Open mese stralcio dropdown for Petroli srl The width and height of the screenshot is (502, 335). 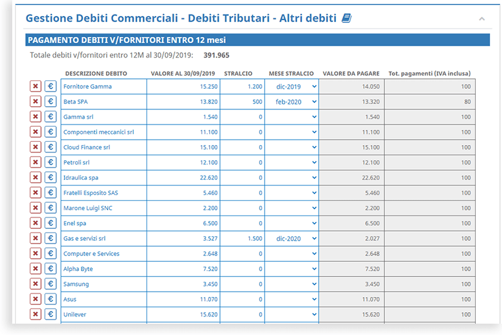click(x=292, y=162)
